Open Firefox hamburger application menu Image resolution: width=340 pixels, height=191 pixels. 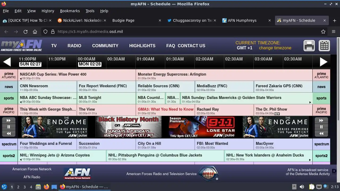point(334,32)
